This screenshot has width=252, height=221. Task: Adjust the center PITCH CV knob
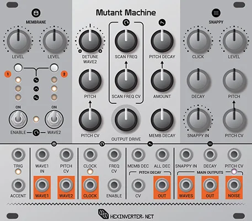click(x=90, y=120)
